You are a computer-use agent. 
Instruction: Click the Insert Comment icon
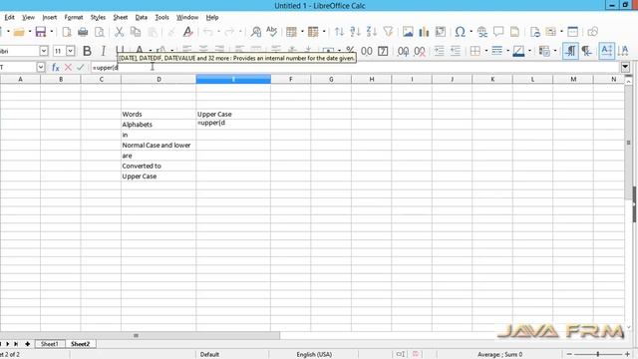point(498,32)
